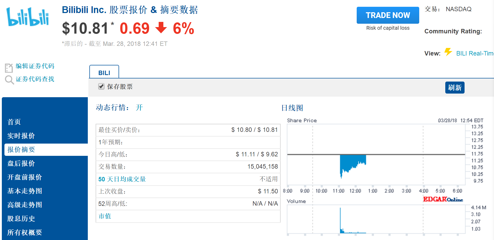Click the EDGAR Online logo
Image resolution: width=494 pixels, height=240 pixels.
point(443,199)
